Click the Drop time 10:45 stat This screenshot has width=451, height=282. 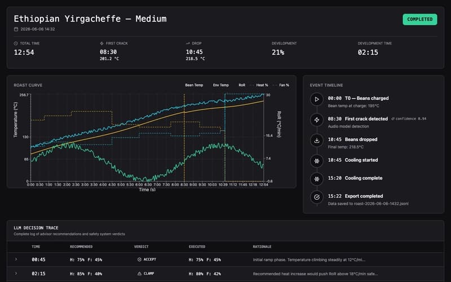click(194, 52)
